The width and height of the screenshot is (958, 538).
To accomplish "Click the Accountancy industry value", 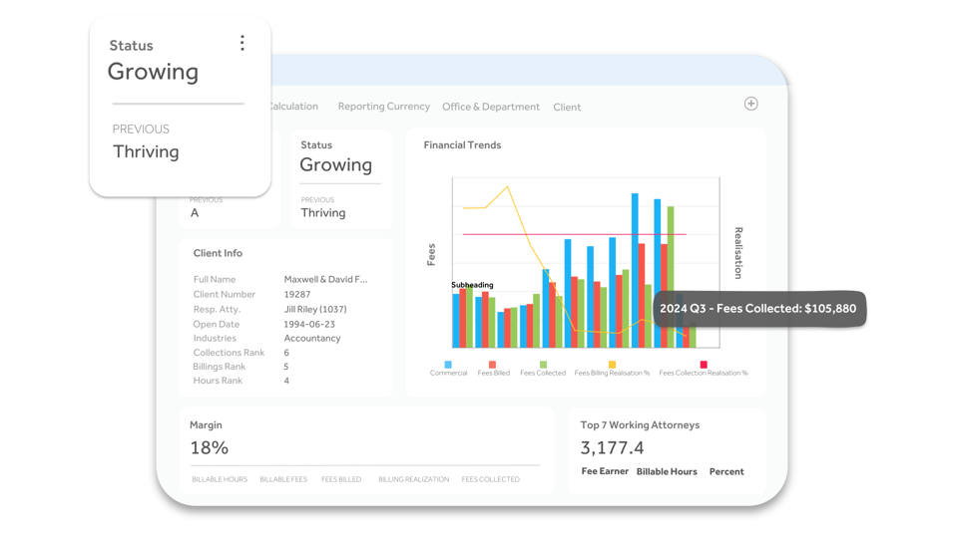I will point(312,338).
